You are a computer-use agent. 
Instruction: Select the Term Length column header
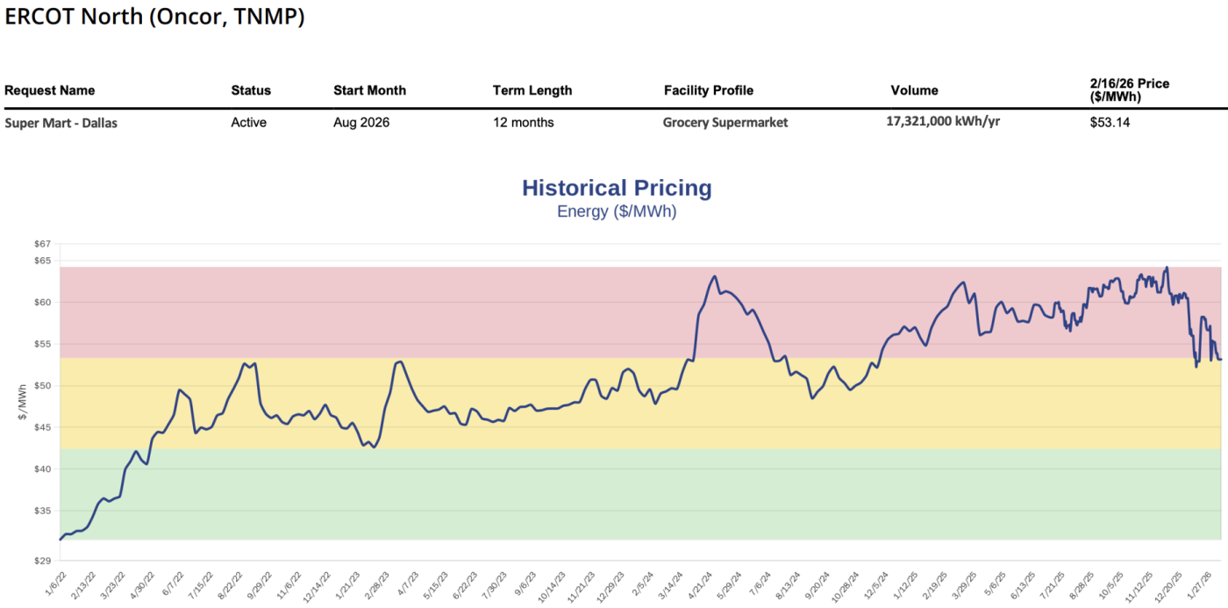coord(532,90)
